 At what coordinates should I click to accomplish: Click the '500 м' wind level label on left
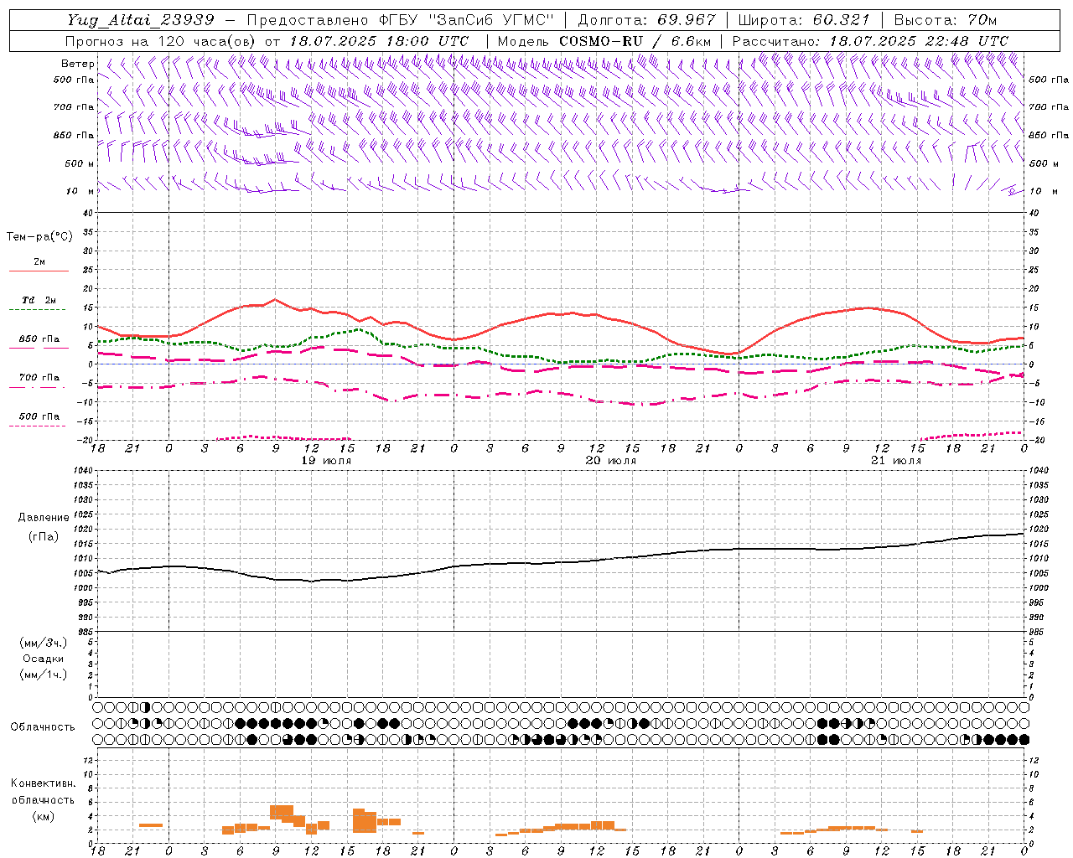80,163
